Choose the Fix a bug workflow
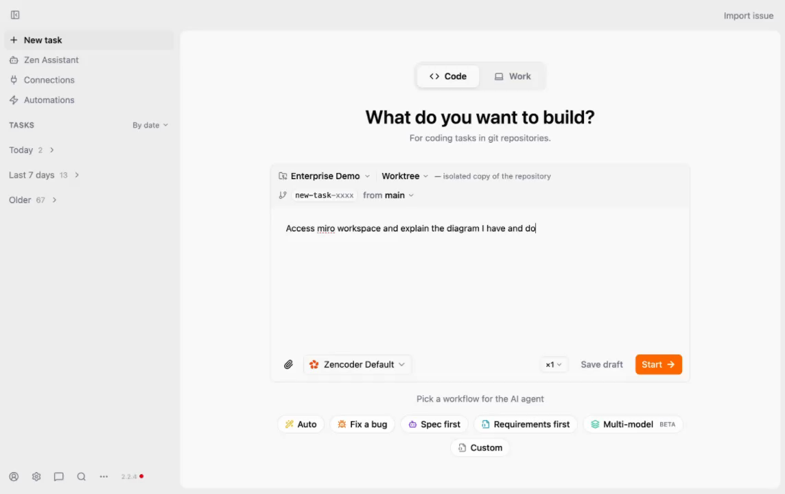The image size is (785, 494). [362, 425]
